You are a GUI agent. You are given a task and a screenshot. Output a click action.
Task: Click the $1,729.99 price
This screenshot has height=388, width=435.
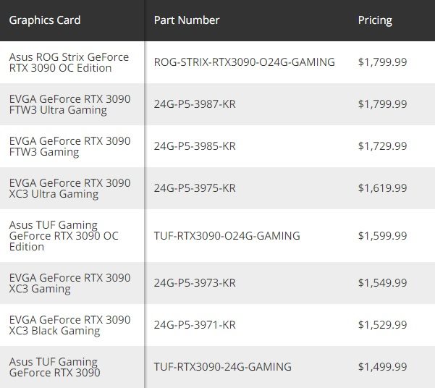click(382, 146)
